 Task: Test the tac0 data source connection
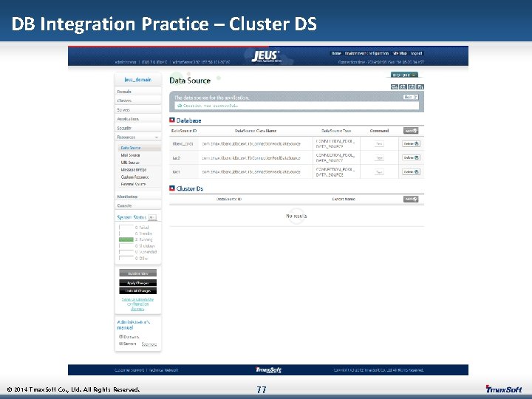point(379,158)
